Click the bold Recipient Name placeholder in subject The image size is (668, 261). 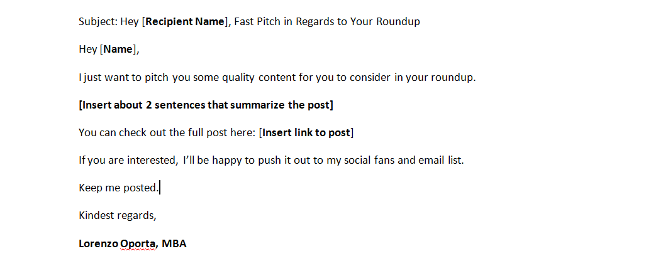(184, 22)
